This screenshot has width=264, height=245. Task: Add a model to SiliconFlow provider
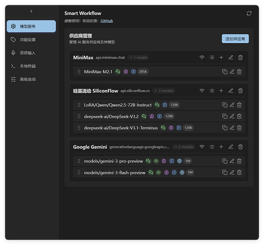[221, 91]
